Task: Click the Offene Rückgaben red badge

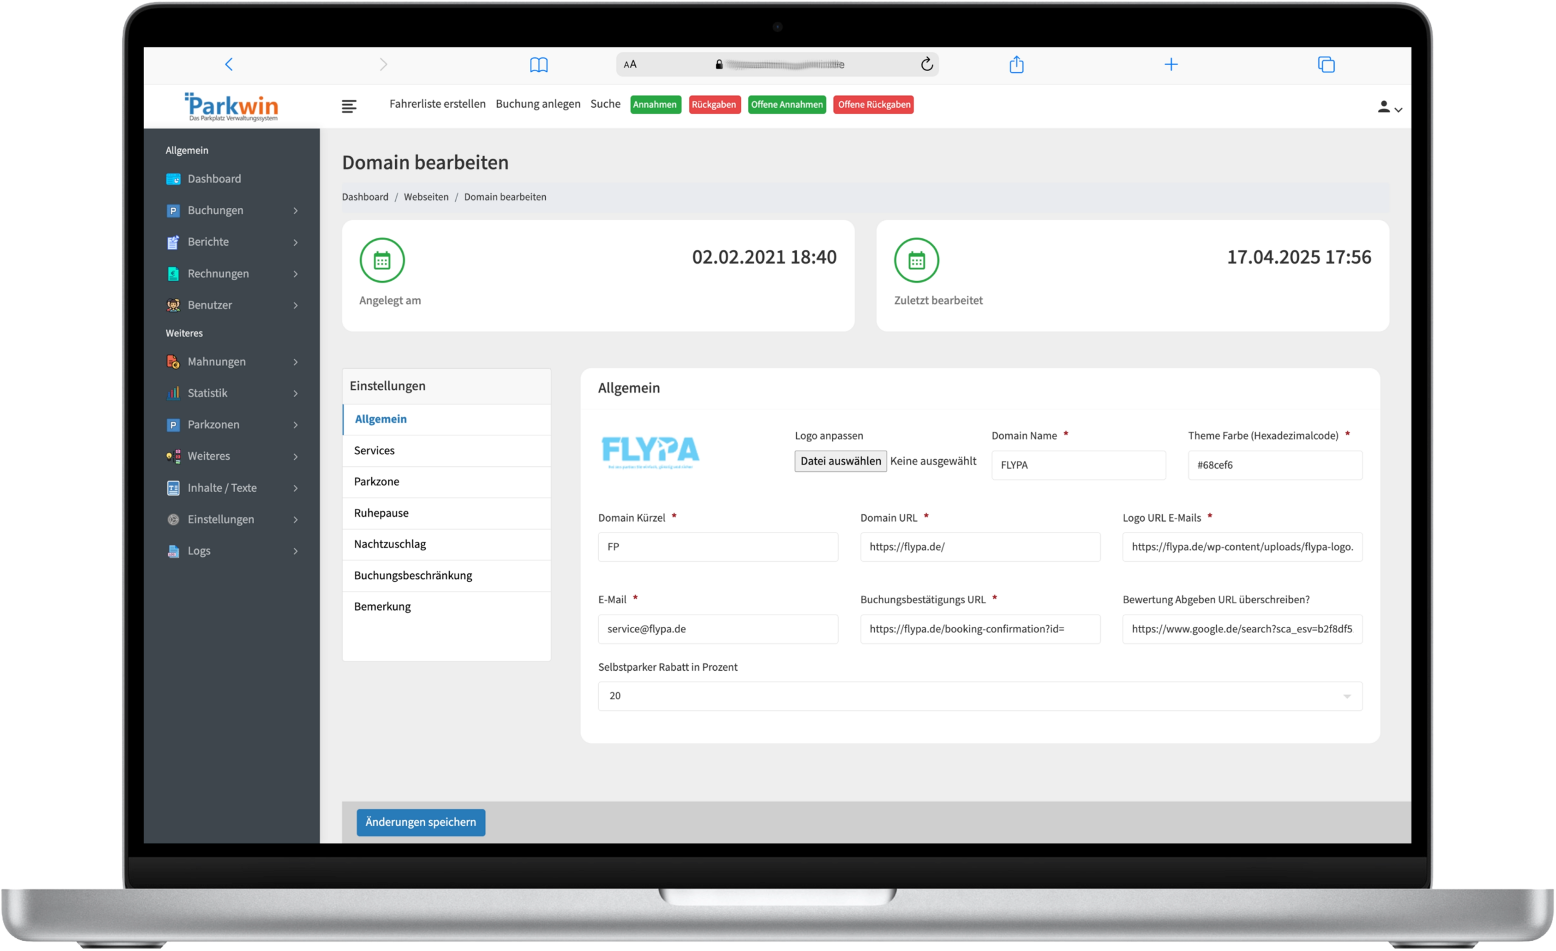Action: click(x=873, y=105)
